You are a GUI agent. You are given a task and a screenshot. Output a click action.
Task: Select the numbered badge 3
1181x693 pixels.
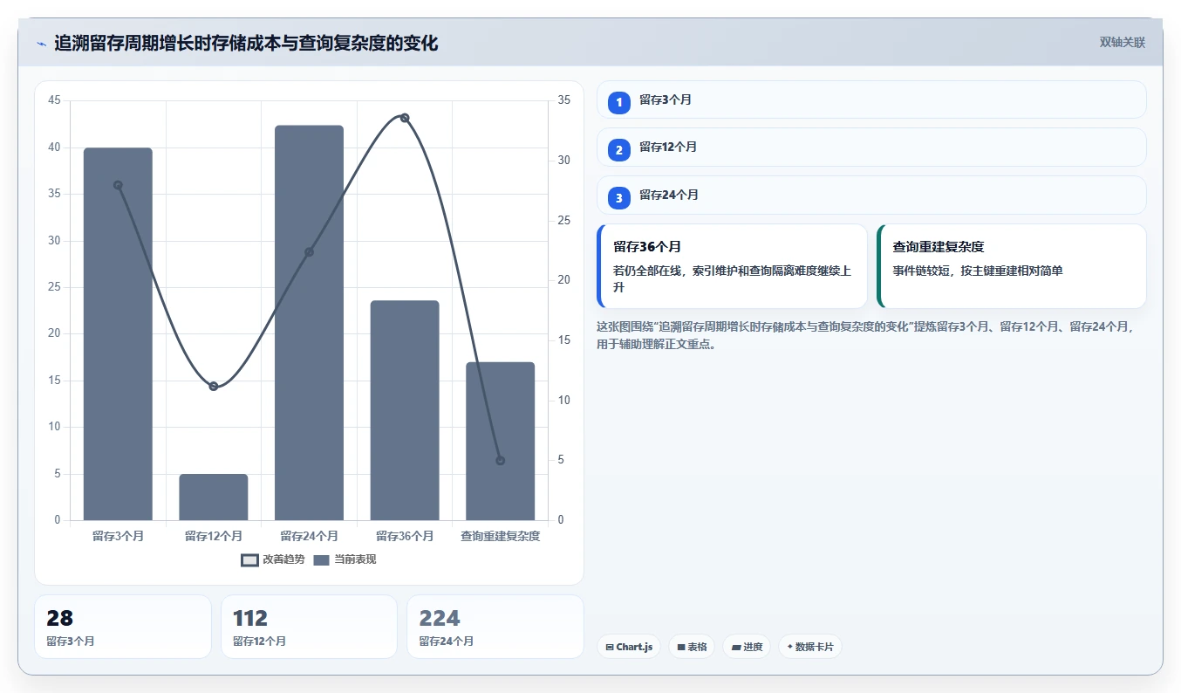619,198
